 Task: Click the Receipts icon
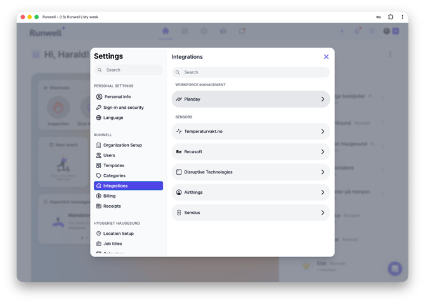tap(99, 206)
